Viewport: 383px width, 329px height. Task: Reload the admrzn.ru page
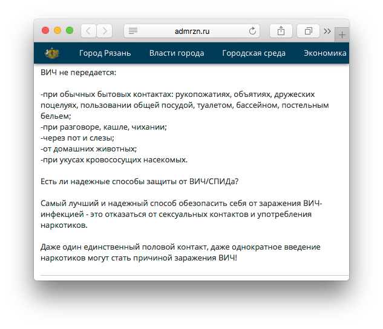pyautogui.click(x=252, y=30)
